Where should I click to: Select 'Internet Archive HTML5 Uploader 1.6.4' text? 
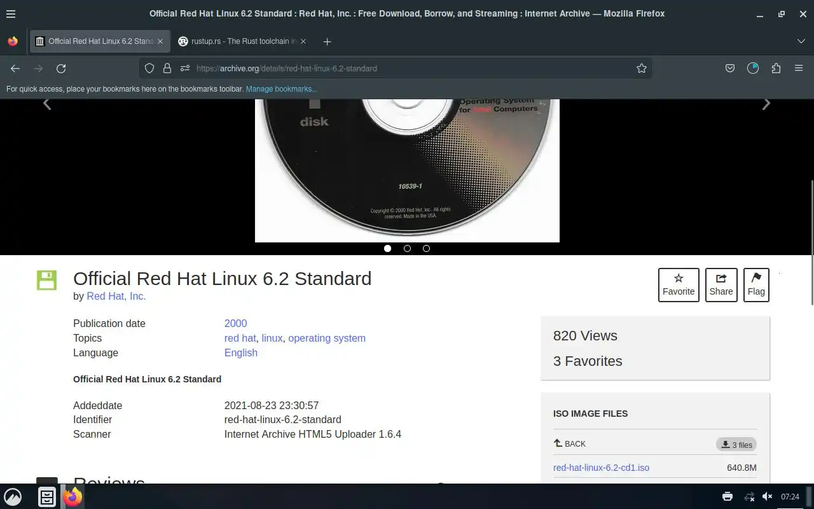pyautogui.click(x=313, y=434)
